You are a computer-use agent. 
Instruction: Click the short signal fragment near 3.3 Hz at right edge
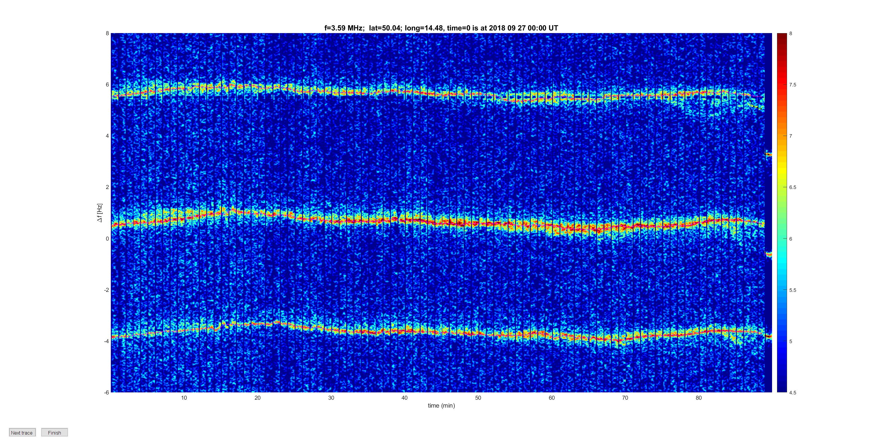click(x=768, y=155)
